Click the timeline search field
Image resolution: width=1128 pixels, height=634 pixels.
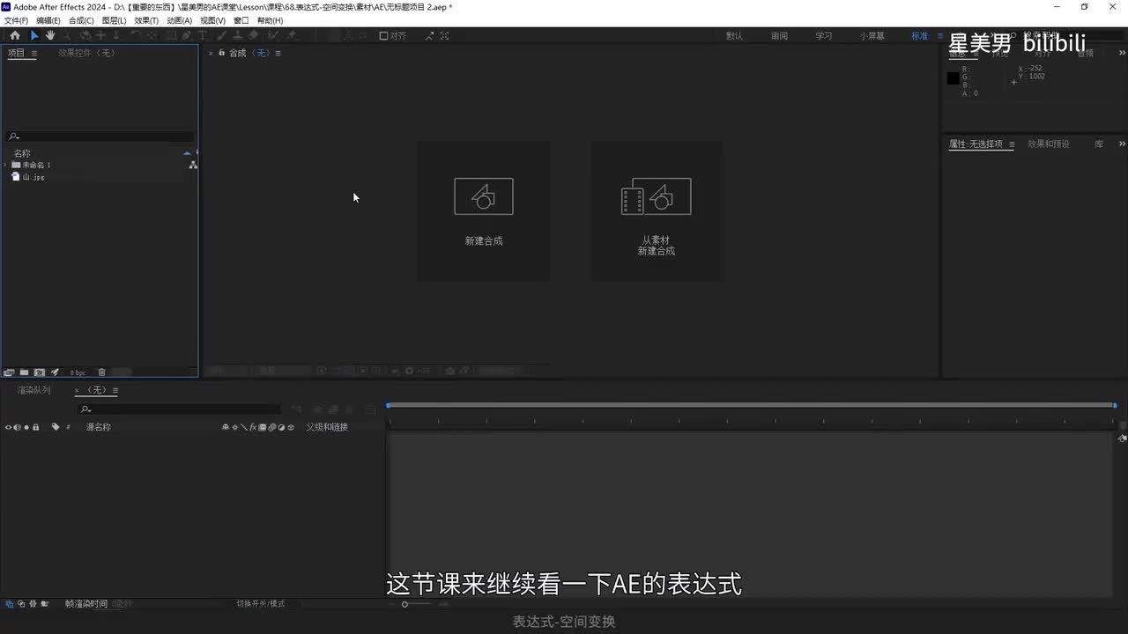[179, 409]
